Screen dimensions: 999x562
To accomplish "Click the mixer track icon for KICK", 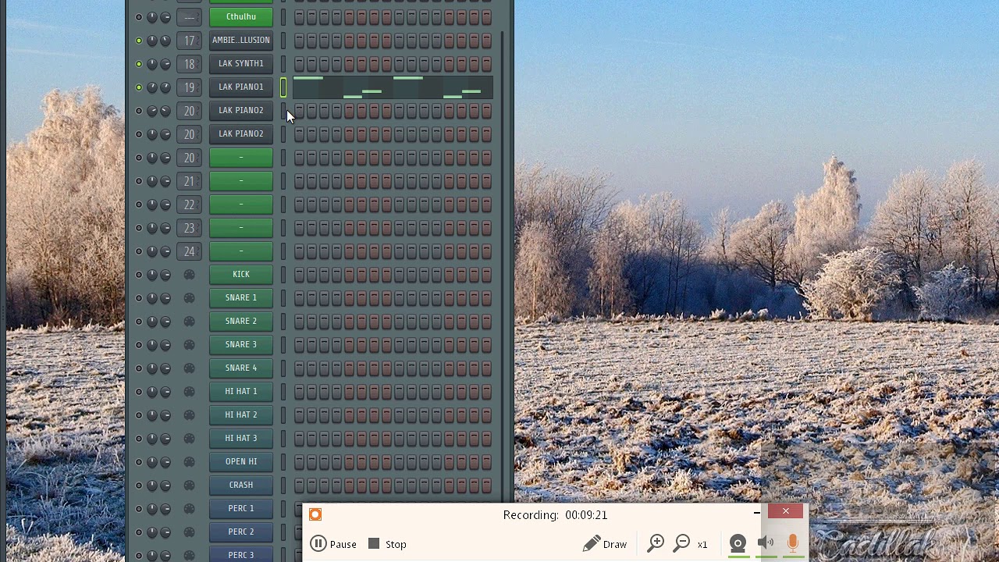I will [x=189, y=275].
